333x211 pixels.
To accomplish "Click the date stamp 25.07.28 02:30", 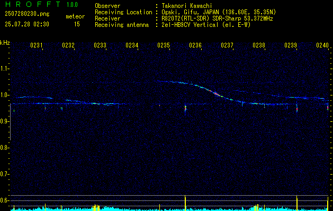I will 27,24.
